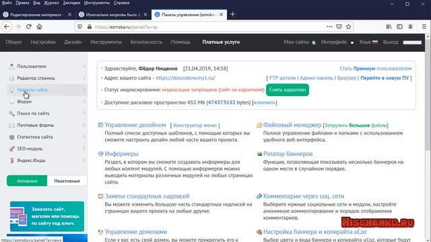Expand the SEO-модуль chevron

click(84, 149)
